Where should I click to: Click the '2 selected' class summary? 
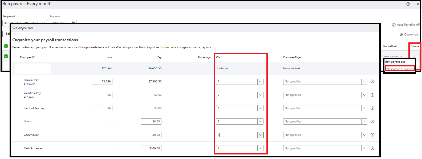coord(223,69)
